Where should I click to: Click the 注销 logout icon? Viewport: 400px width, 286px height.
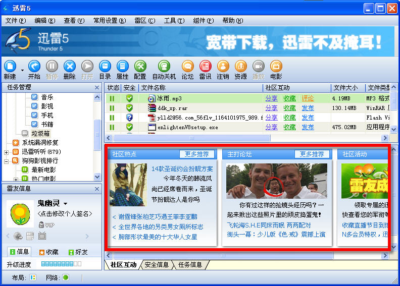223,67
